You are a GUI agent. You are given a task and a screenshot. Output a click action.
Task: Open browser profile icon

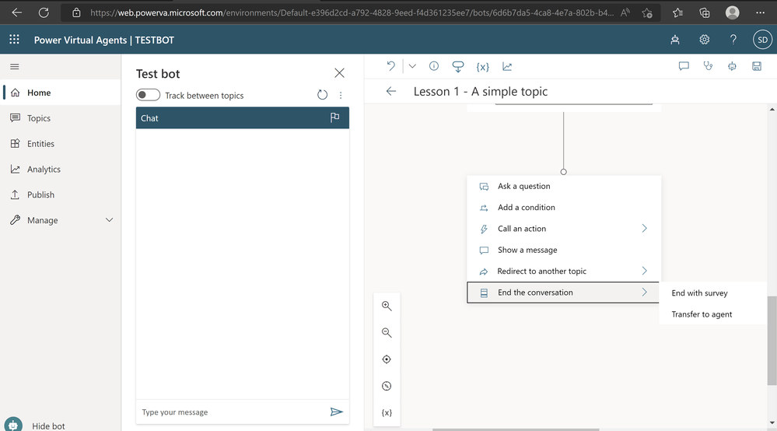point(732,12)
